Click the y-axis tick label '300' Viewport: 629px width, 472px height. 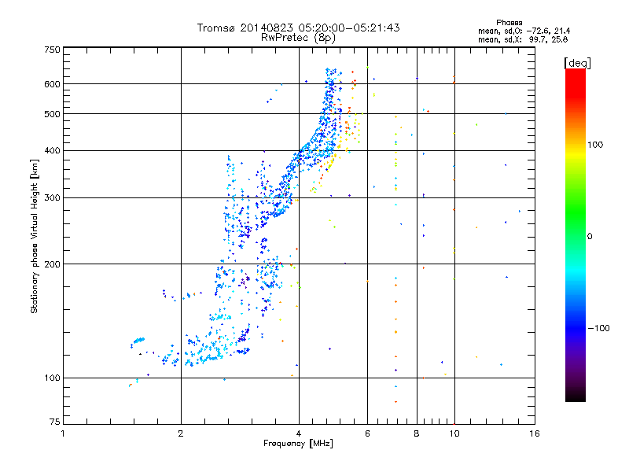[x=52, y=198]
